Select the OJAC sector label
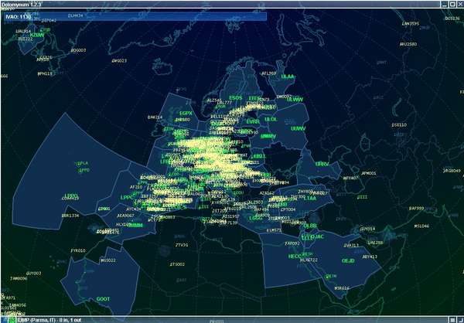464x323 pixels. [318, 236]
